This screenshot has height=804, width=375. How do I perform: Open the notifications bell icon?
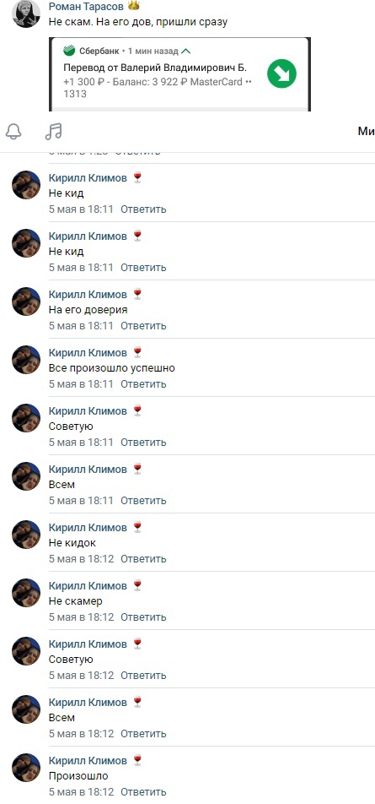click(x=13, y=132)
